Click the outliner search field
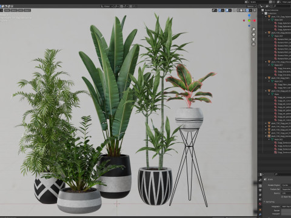Screen dimensions: 291x218 point(282,6)
